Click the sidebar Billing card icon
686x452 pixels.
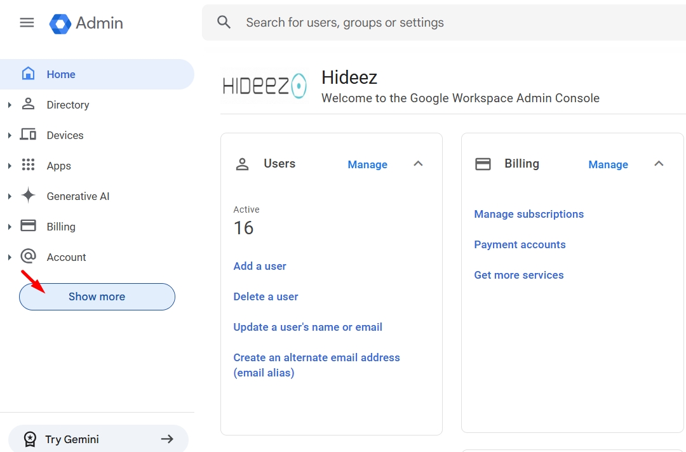[29, 225]
